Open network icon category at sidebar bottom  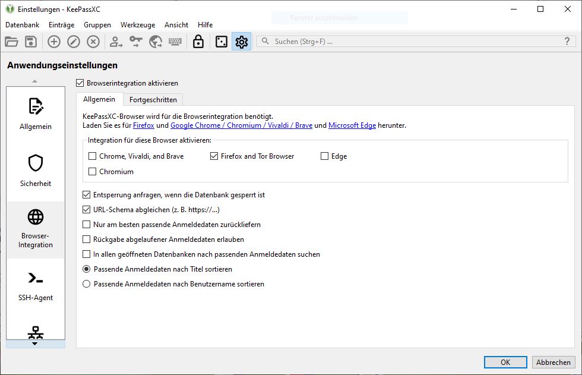[x=36, y=332]
